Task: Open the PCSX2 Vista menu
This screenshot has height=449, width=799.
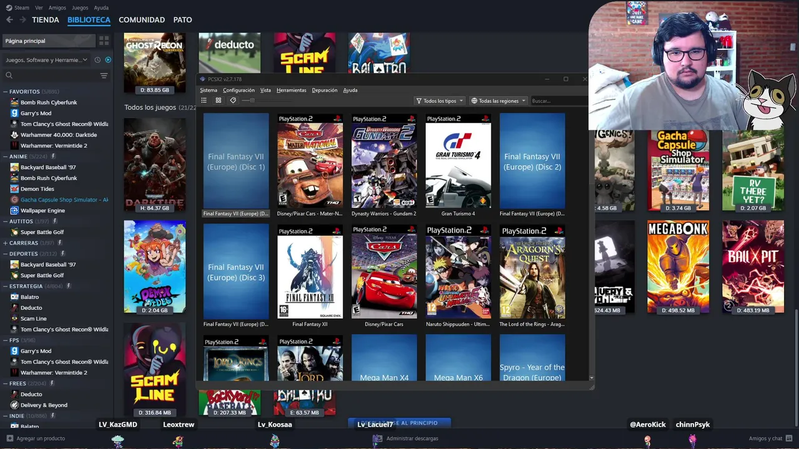Action: [x=265, y=90]
